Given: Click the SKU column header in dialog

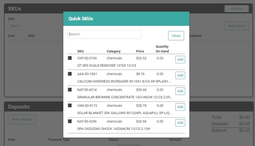Looking at the screenshot, I should pyautogui.click(x=80, y=51).
